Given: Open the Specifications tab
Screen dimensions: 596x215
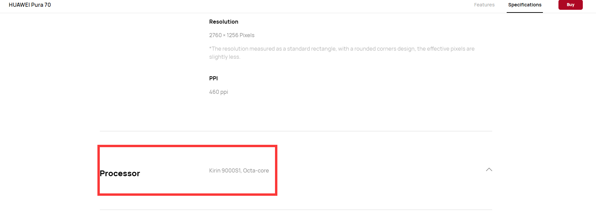Looking at the screenshot, I should point(525,5).
